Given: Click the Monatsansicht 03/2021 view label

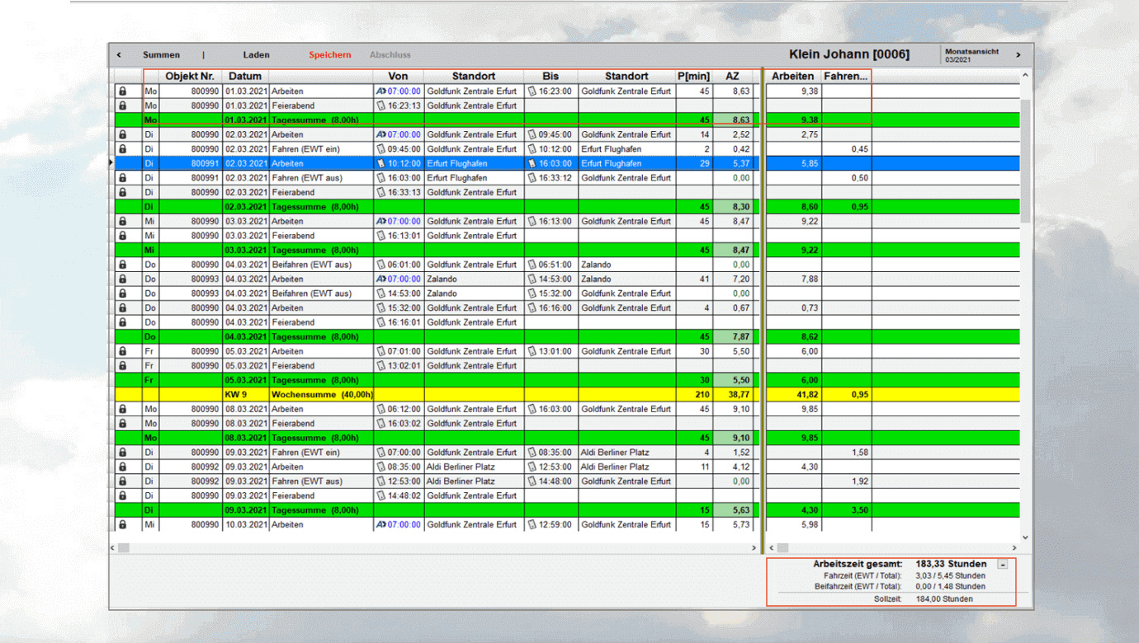Looking at the screenshot, I should coord(972,55).
